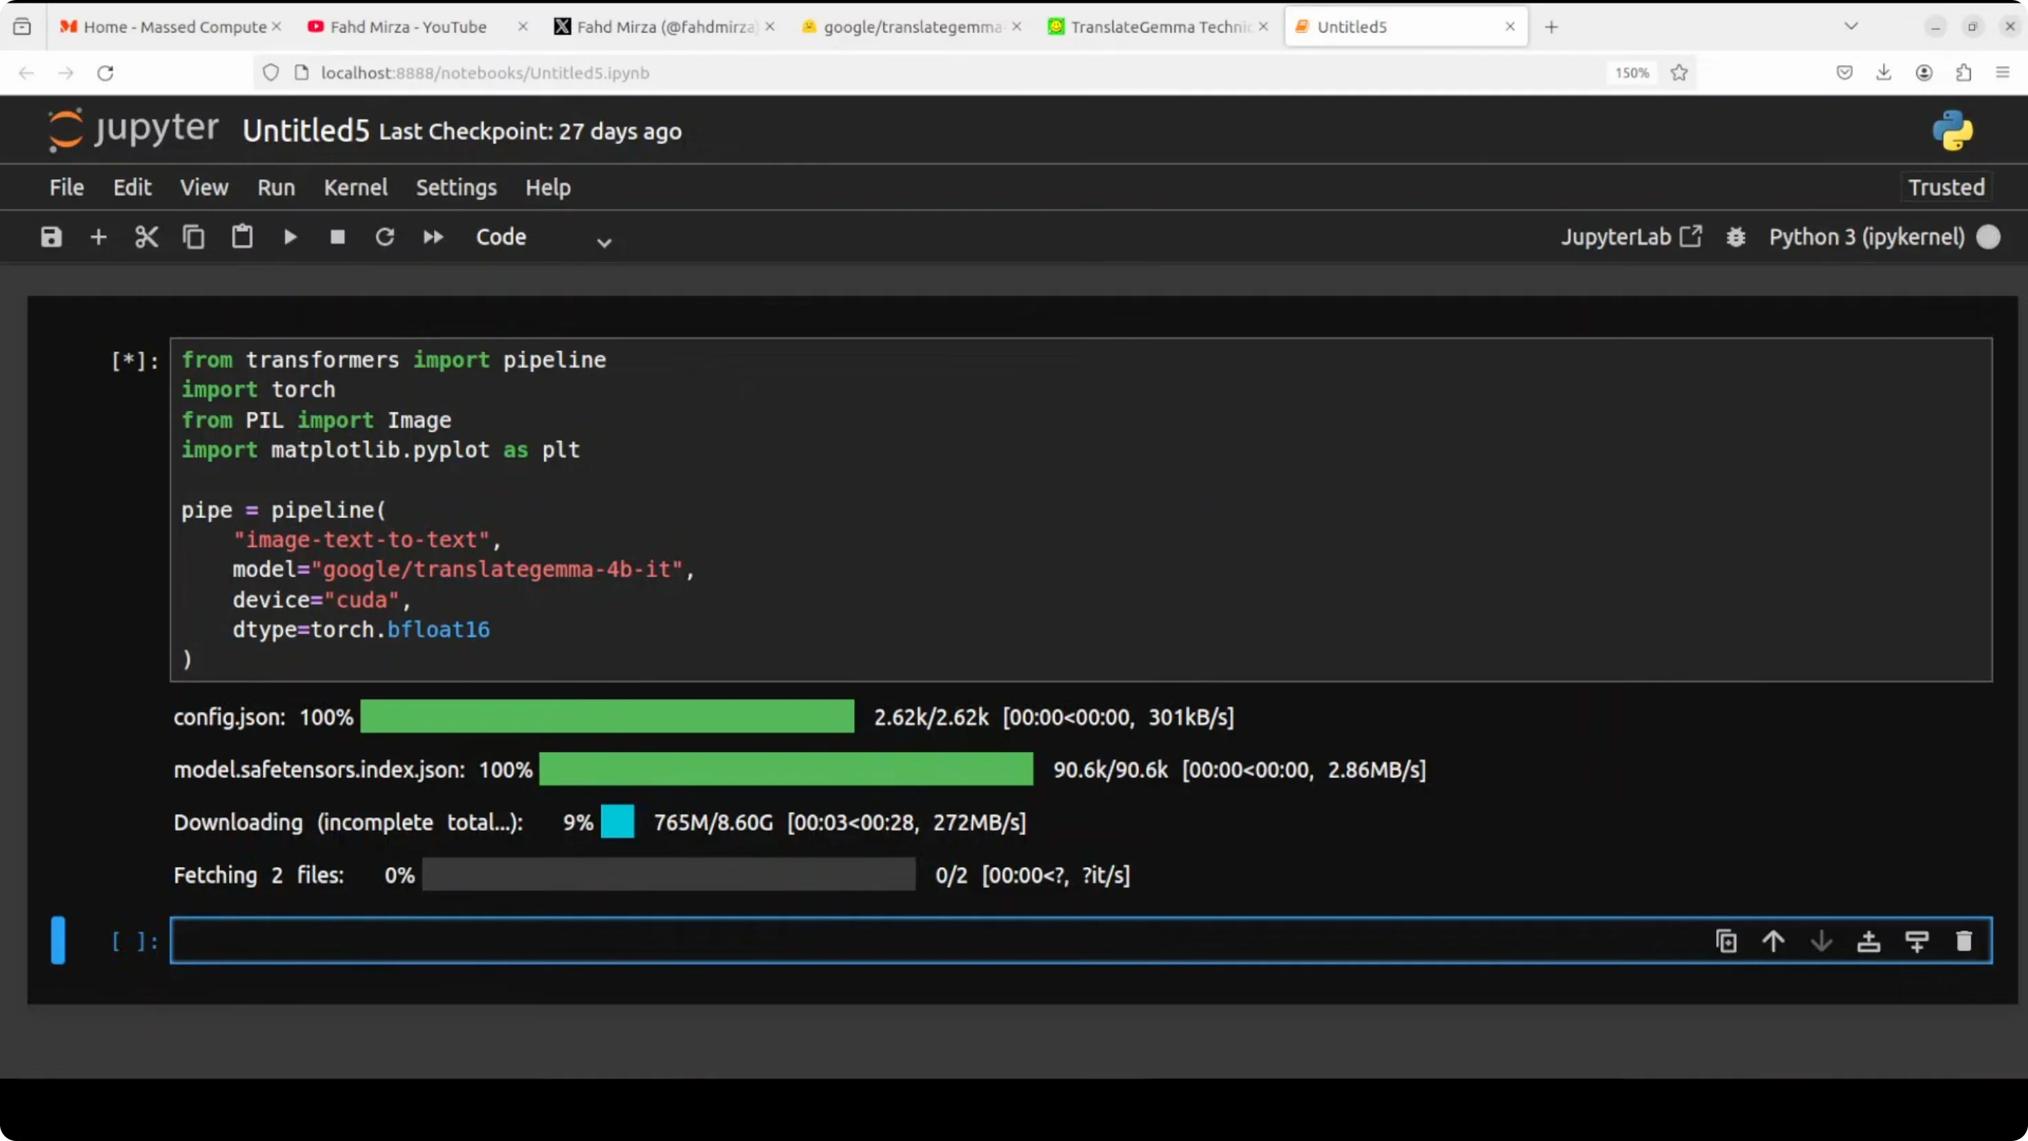
Task: Insert a new cell using the plus icon
Action: 99,237
